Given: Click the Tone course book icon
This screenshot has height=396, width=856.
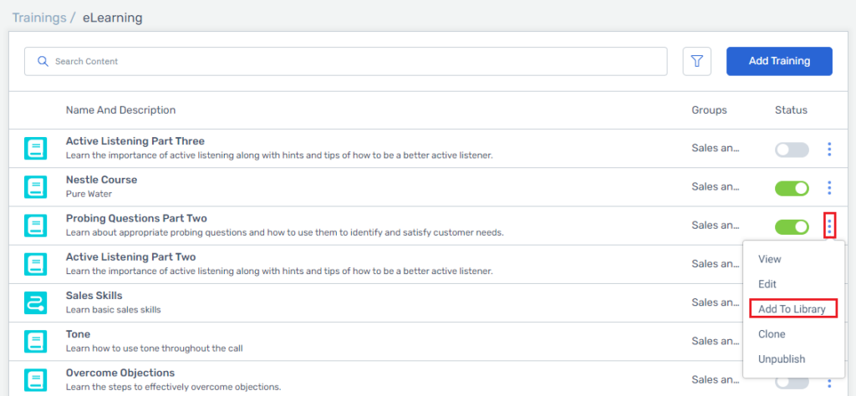Looking at the screenshot, I should point(35,342).
